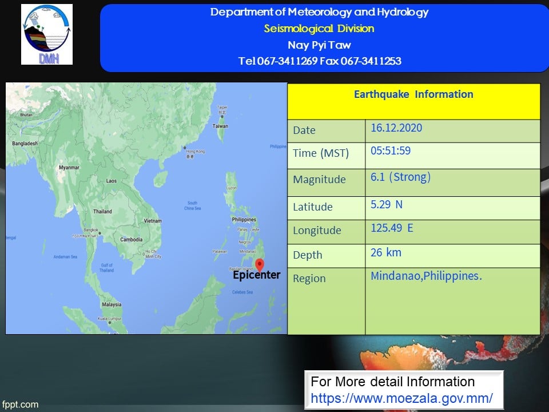Click the 'For More detail Information' text
The image size is (549, 412).
click(392, 382)
